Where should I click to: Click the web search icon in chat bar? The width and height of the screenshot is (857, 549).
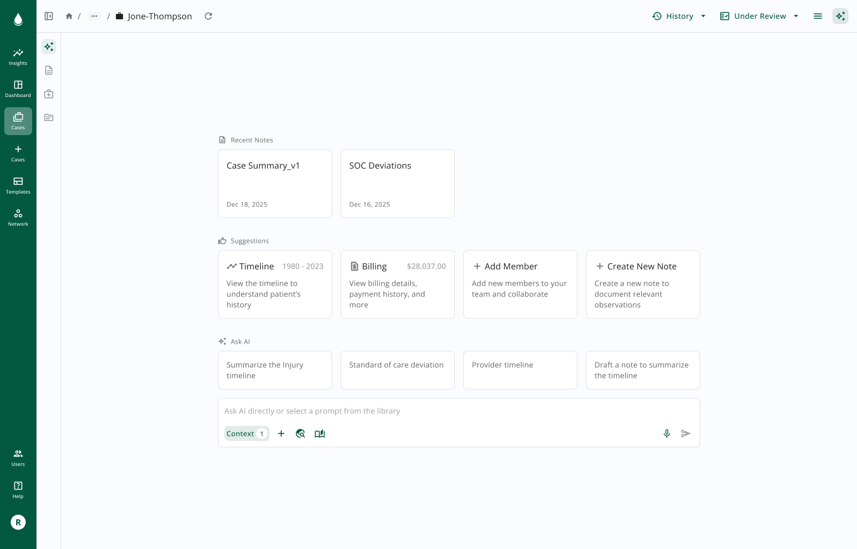point(300,433)
